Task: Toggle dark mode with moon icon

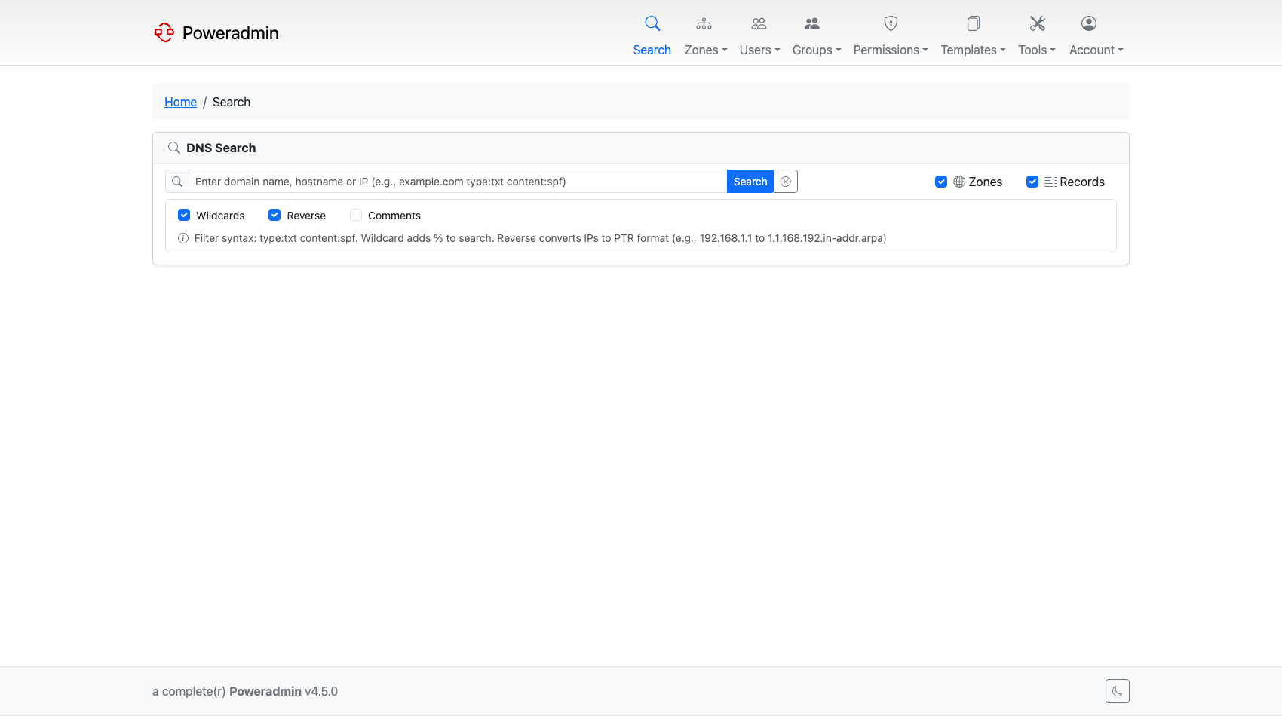Action: point(1117,691)
